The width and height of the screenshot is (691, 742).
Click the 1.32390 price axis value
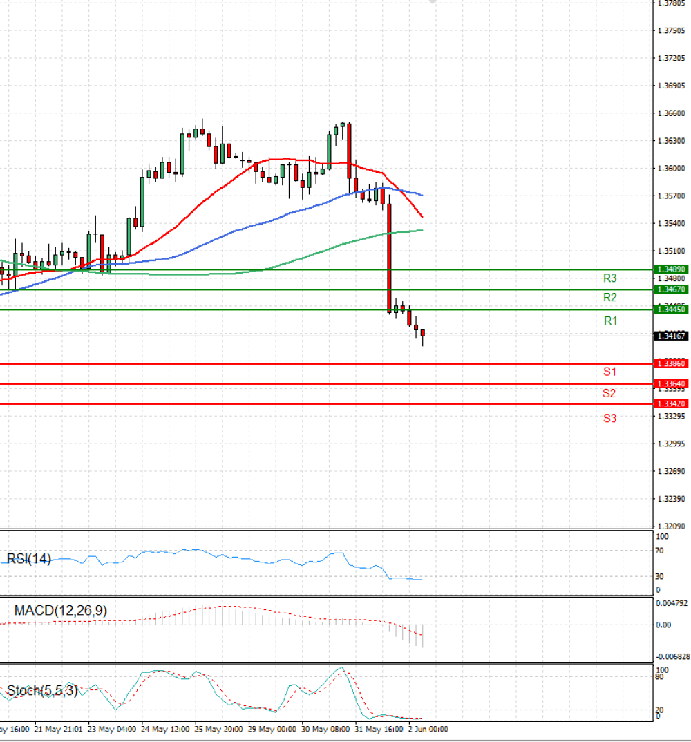tap(672, 498)
